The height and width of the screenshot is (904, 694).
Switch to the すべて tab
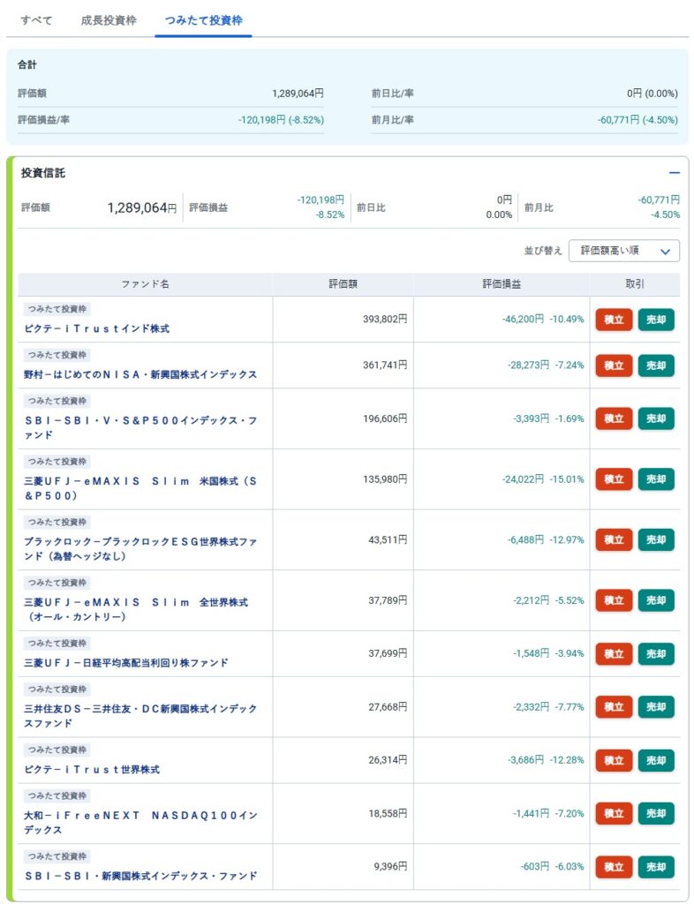[x=36, y=20]
